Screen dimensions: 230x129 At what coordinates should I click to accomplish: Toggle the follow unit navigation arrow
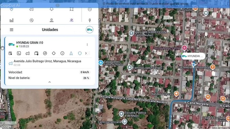tap(71, 54)
